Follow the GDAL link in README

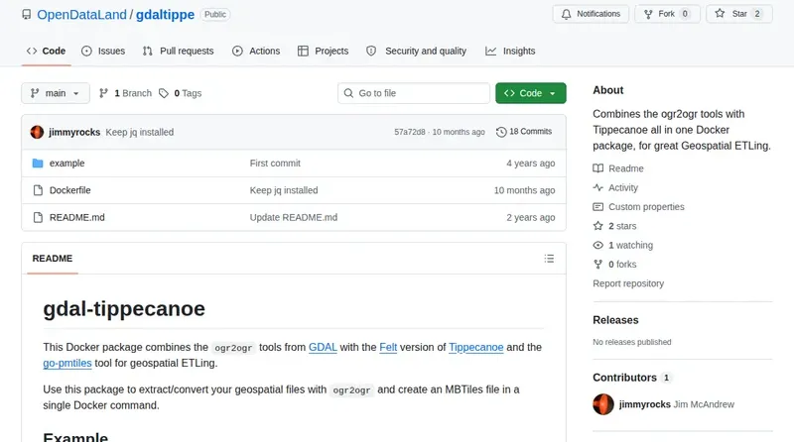pos(323,348)
